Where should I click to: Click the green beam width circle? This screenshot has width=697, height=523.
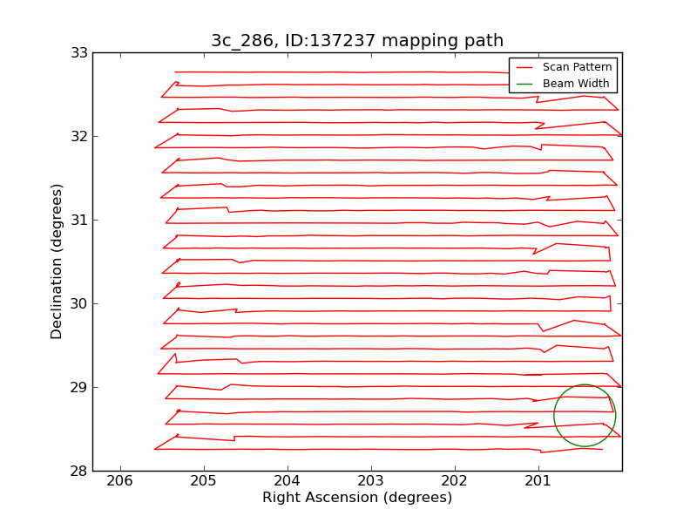(x=585, y=416)
